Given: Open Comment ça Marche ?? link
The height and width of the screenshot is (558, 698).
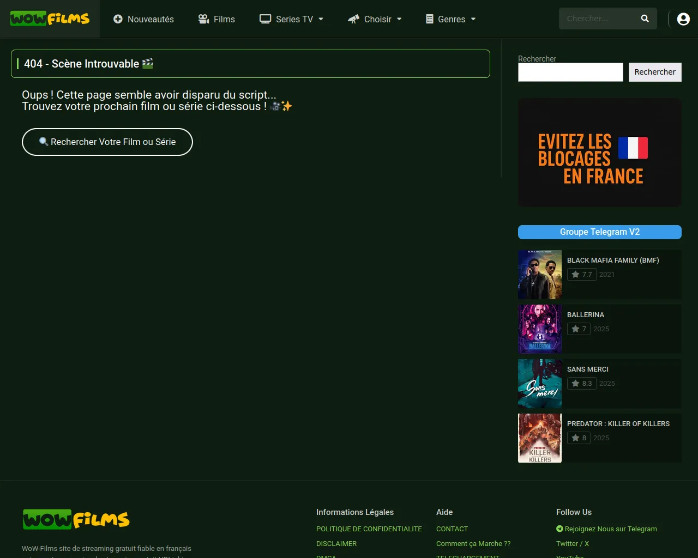Looking at the screenshot, I should pyautogui.click(x=473, y=544).
